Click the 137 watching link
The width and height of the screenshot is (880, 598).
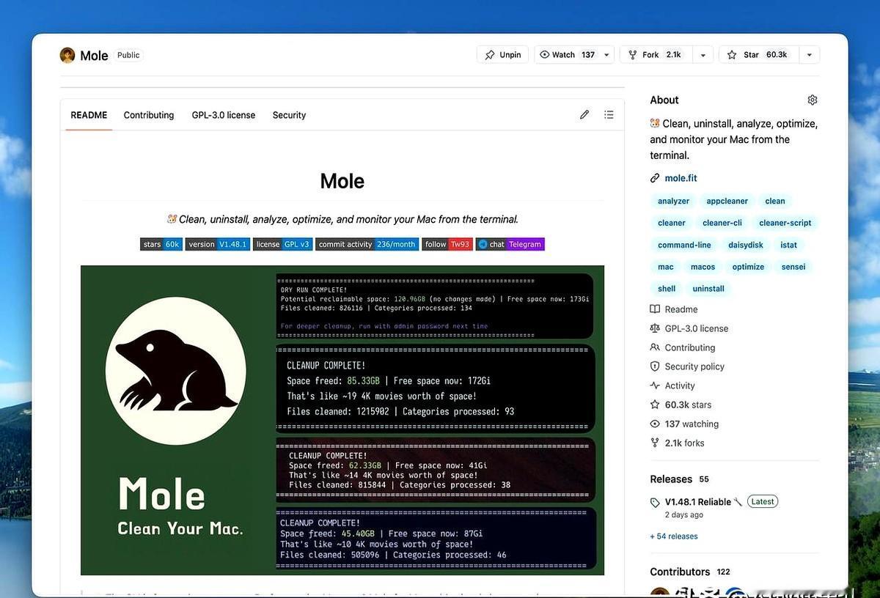click(684, 424)
